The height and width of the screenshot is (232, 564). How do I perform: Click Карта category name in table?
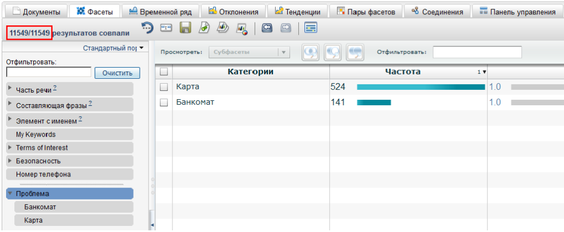(188, 87)
